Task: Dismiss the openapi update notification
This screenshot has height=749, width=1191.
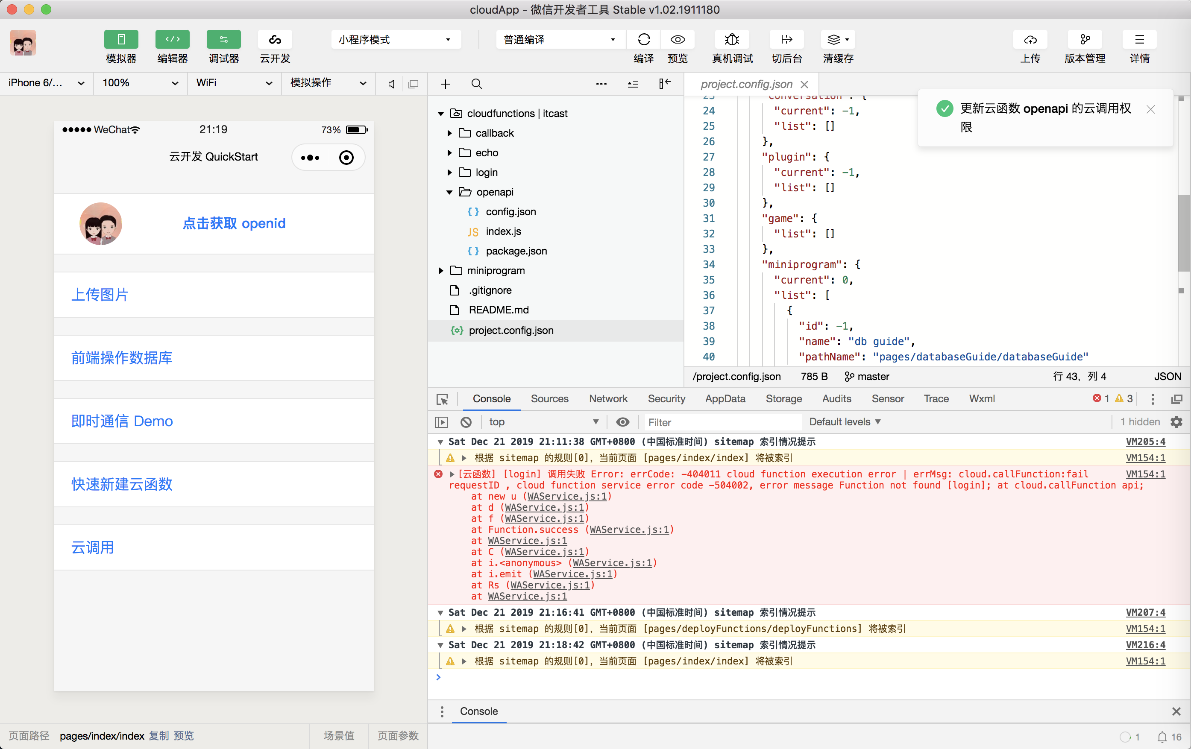Action: point(1150,109)
